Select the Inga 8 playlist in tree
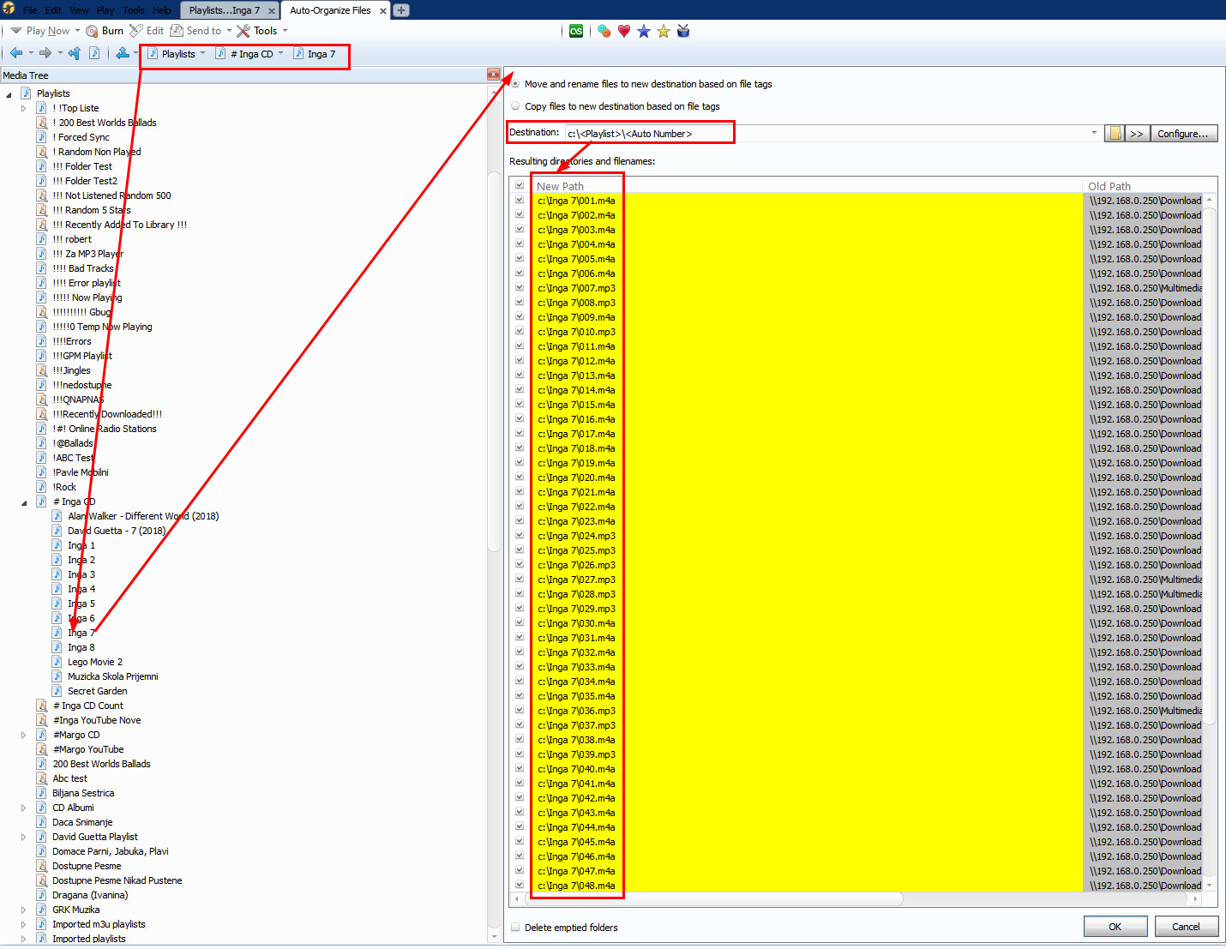1226x949 pixels. point(81,647)
